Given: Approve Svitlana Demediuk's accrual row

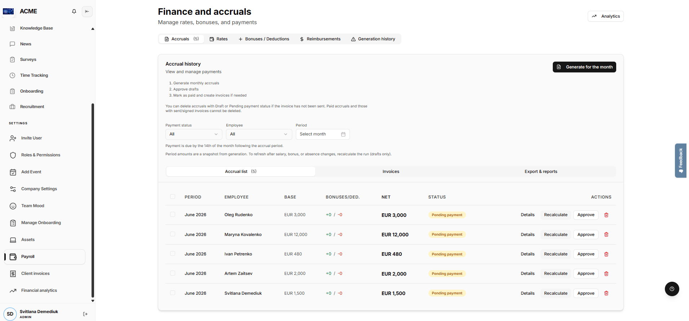Looking at the screenshot, I should point(586,293).
